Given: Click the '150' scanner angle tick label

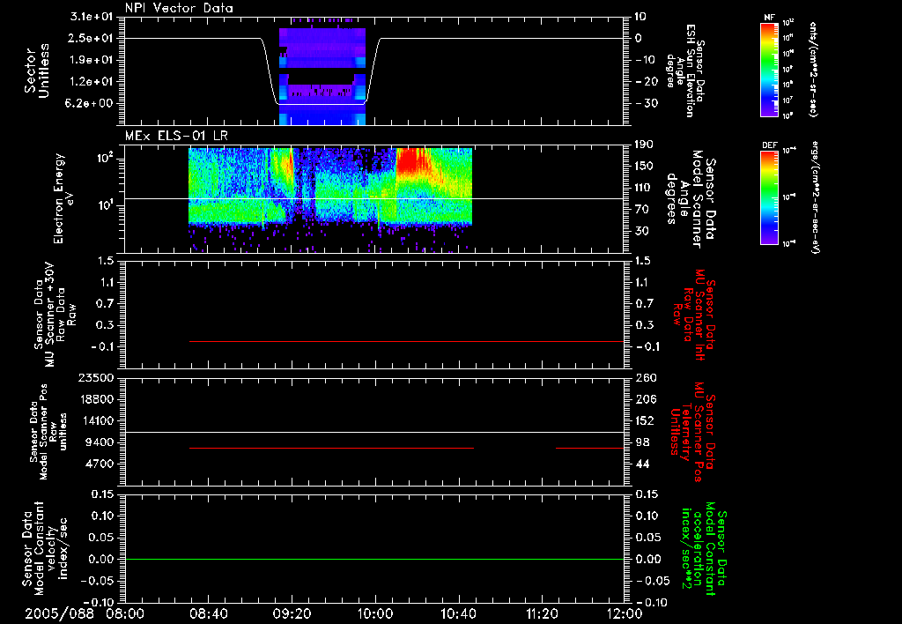Looking at the screenshot, I should click(646, 167).
